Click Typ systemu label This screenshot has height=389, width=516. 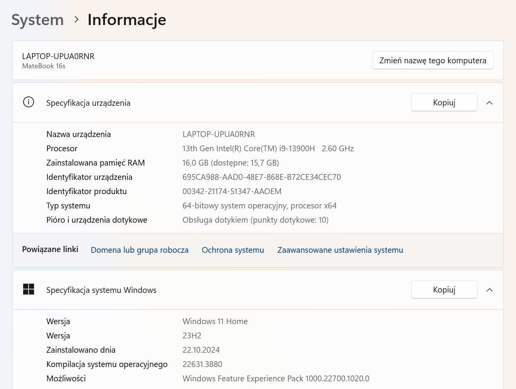click(x=68, y=206)
